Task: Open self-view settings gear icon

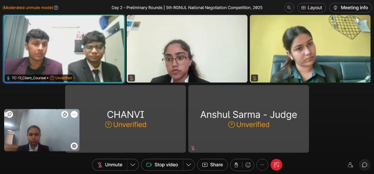Action: [x=74, y=146]
